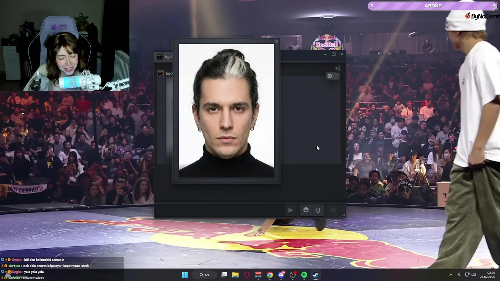
Task: Click chat line "kül olur kalbindeki zamanla"
Action: tap(43, 260)
